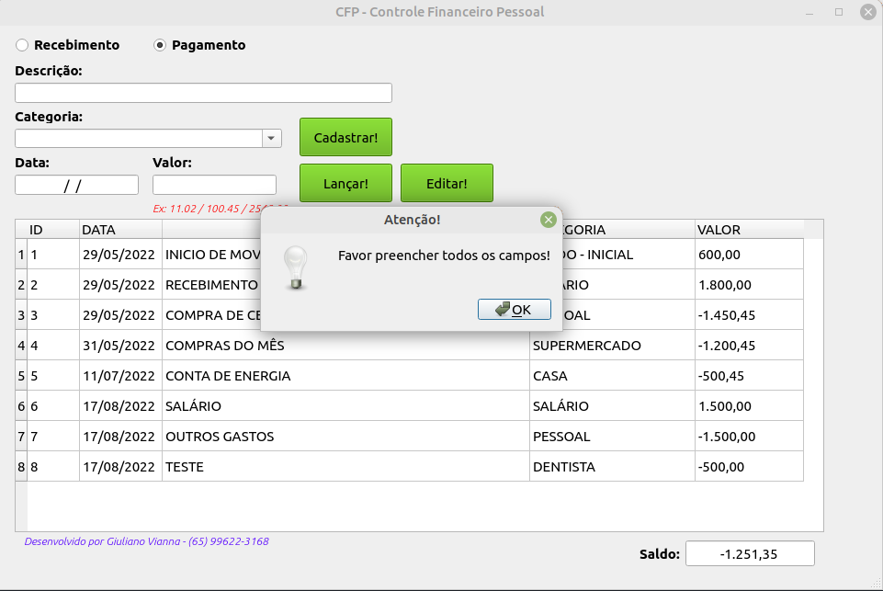
Task: Click the Saldo amount box
Action: point(750,553)
